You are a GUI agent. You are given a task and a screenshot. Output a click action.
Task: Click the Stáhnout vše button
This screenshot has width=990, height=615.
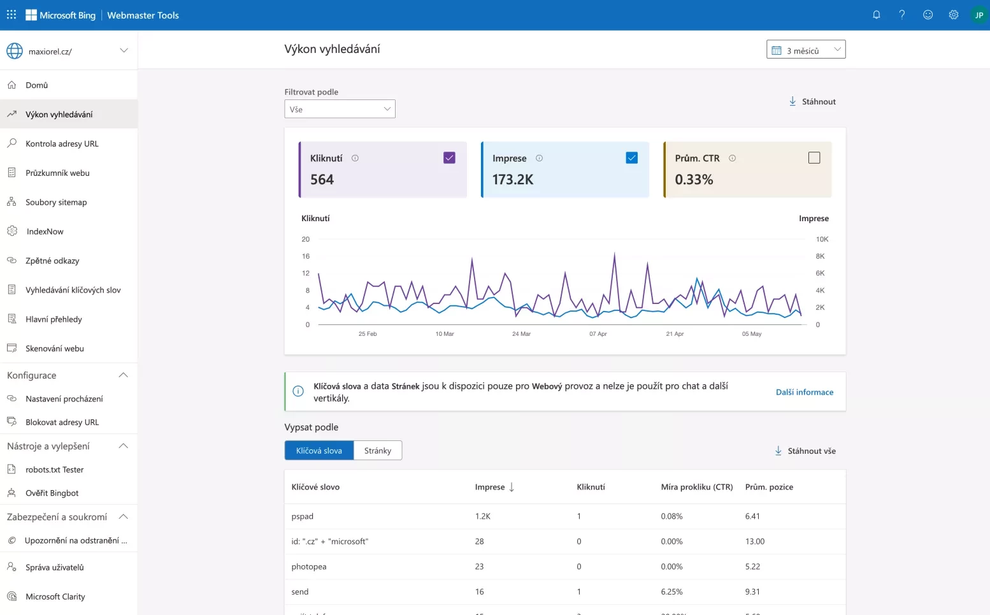(805, 451)
